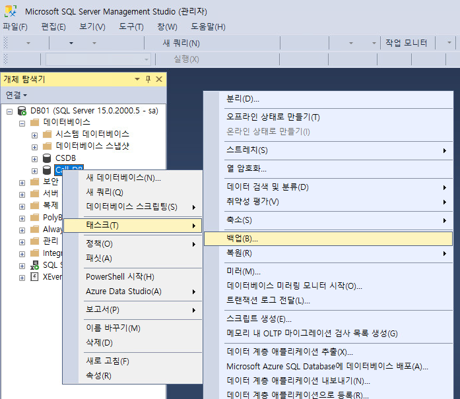This screenshot has height=399, width=460.
Task: Expand the 복제 node
Action: click(22, 206)
